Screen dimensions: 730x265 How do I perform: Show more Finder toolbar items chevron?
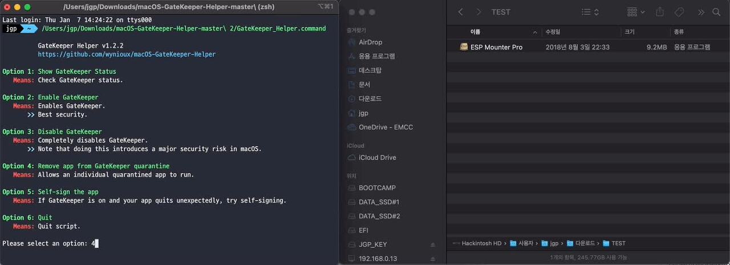click(x=701, y=12)
